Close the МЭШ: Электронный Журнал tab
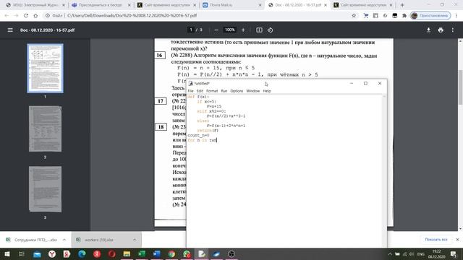Image resolution: width=463 pixels, height=260 pixels. pyautogui.click(x=63, y=5)
